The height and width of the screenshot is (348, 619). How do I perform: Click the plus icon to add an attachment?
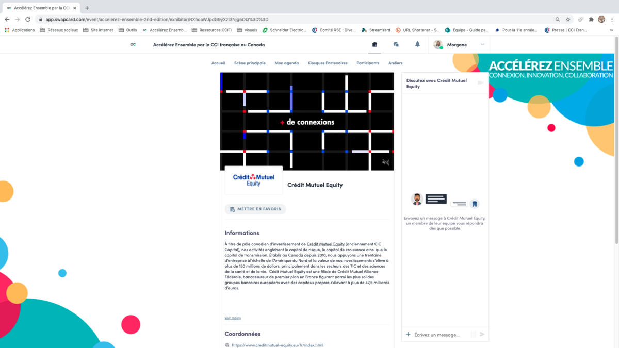(408, 335)
